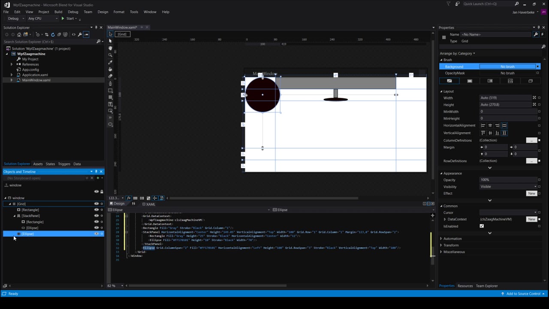
Task: Toggle visibility eye for [StackPanel]
Action: point(96,216)
